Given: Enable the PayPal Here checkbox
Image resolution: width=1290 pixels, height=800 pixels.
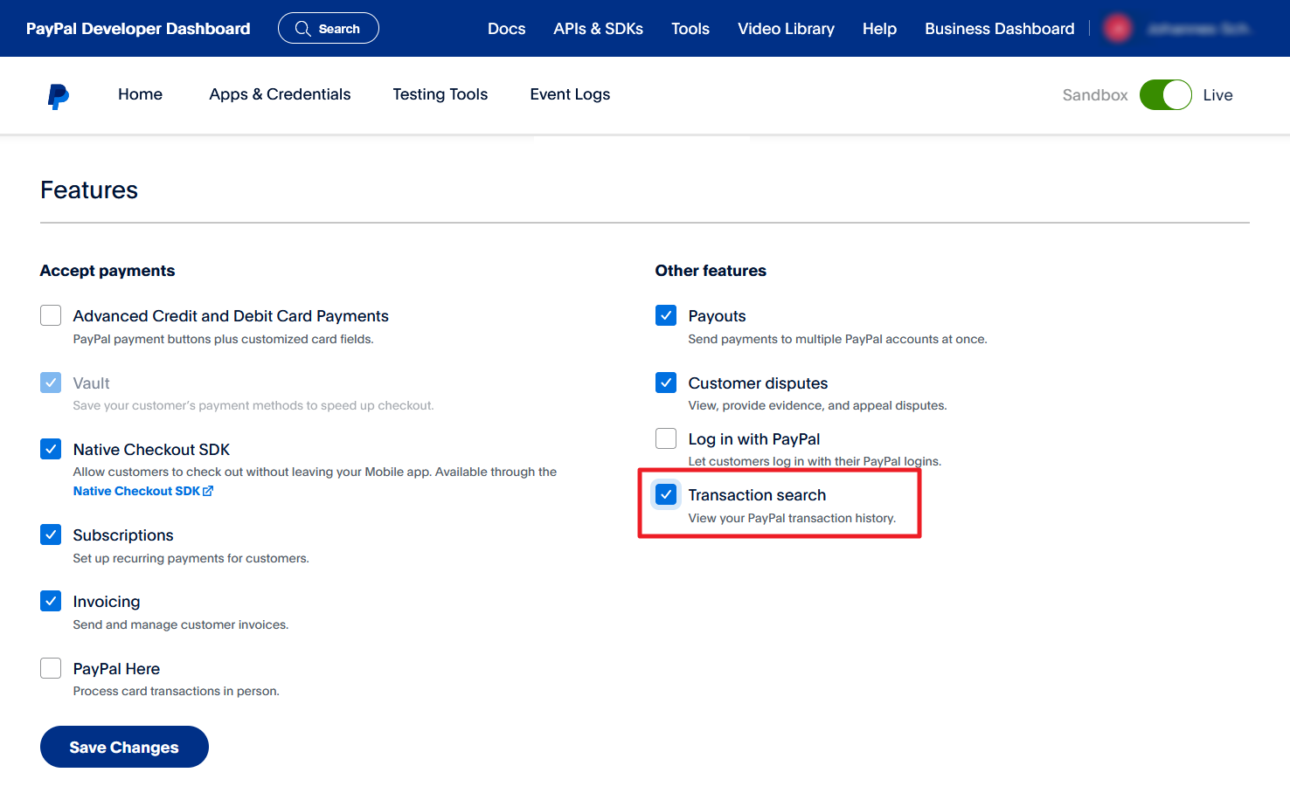Looking at the screenshot, I should pyautogui.click(x=51, y=668).
